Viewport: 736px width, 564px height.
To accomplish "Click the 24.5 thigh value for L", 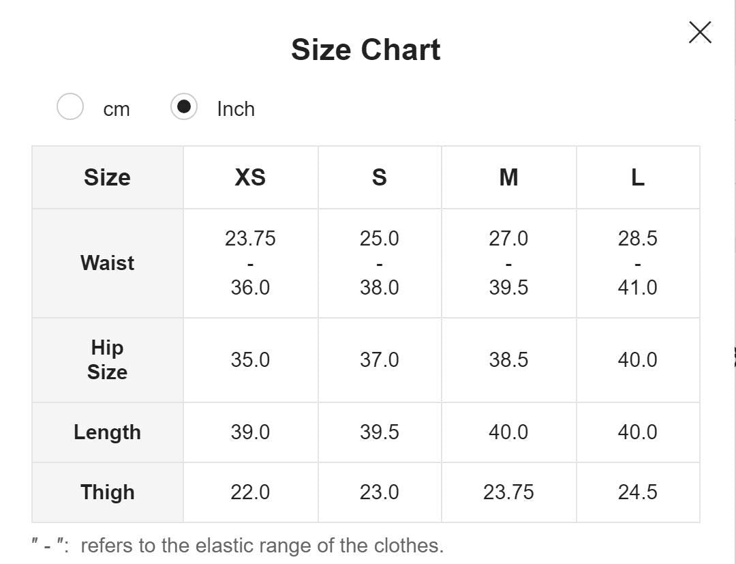I will click(x=637, y=492).
